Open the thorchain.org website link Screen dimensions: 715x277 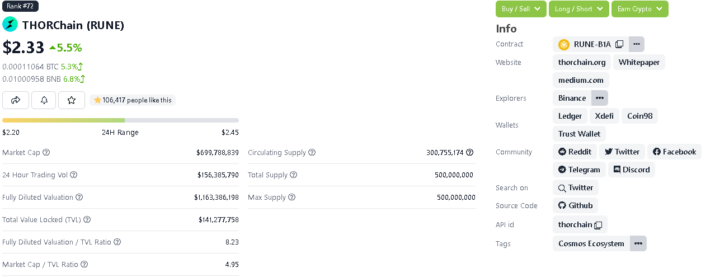tap(582, 62)
